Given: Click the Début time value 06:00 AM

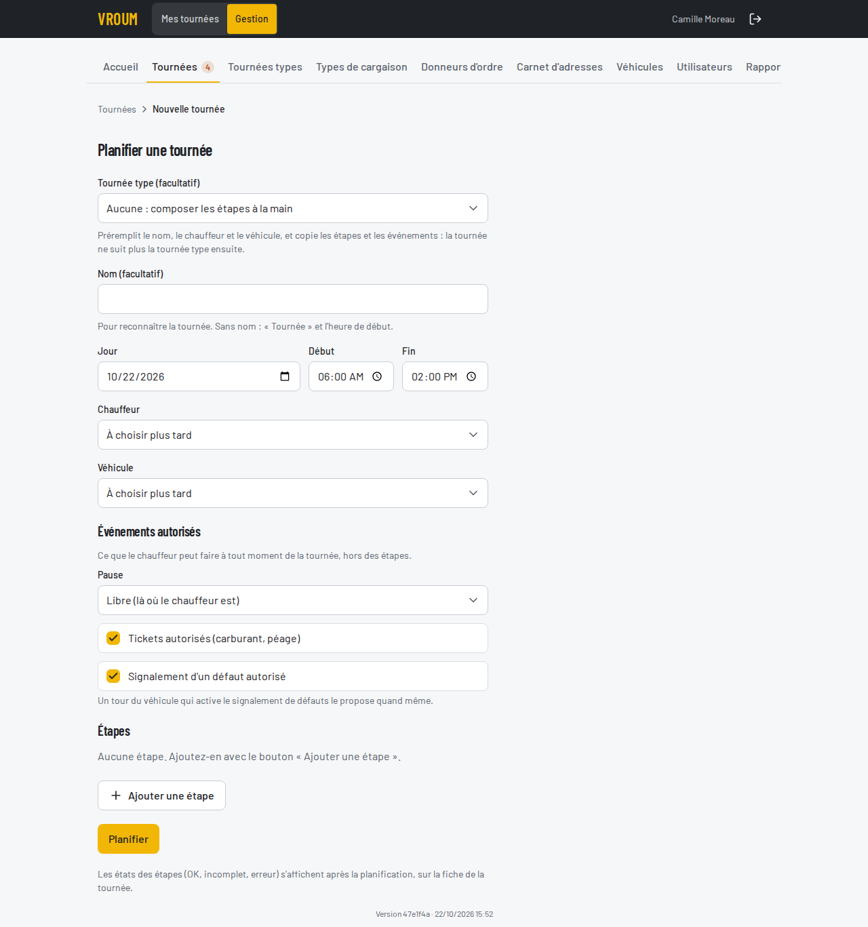Looking at the screenshot, I should (340, 377).
